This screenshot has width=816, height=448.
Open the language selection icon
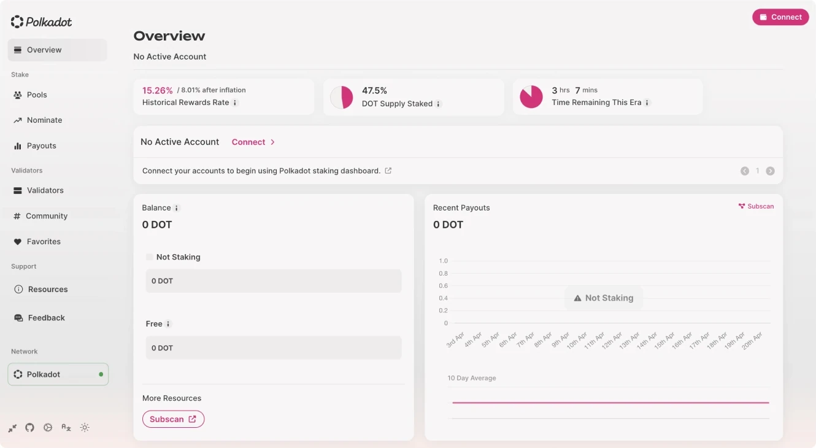pos(66,428)
